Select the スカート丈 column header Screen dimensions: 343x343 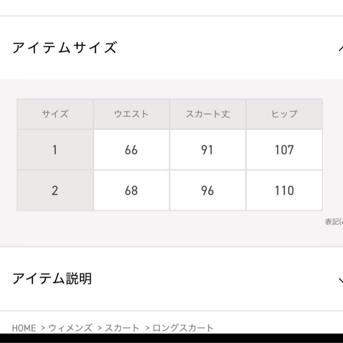(208, 114)
